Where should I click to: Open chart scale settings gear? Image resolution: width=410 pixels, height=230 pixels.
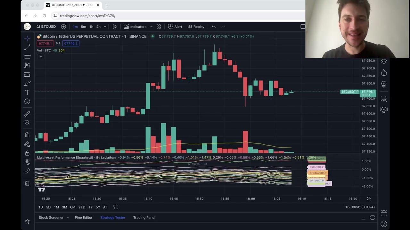tap(369, 199)
